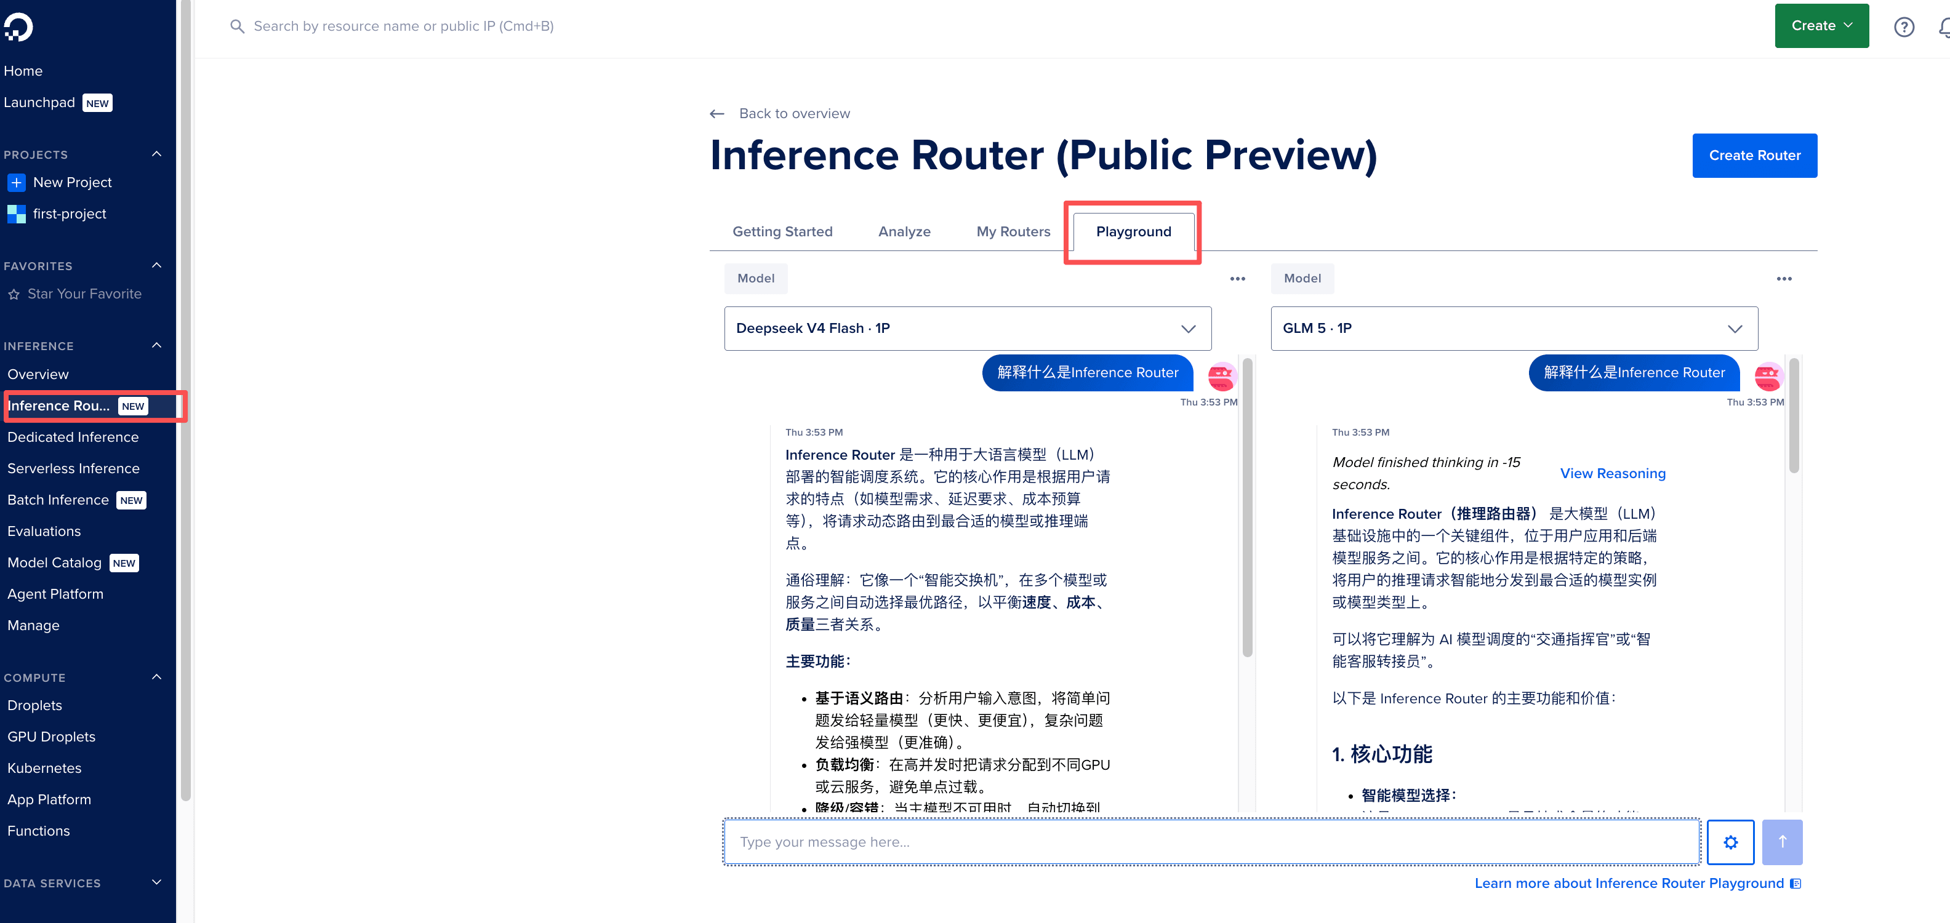The height and width of the screenshot is (923, 1950).
Task: Click the user message bubble in GLM panel
Action: click(1634, 373)
